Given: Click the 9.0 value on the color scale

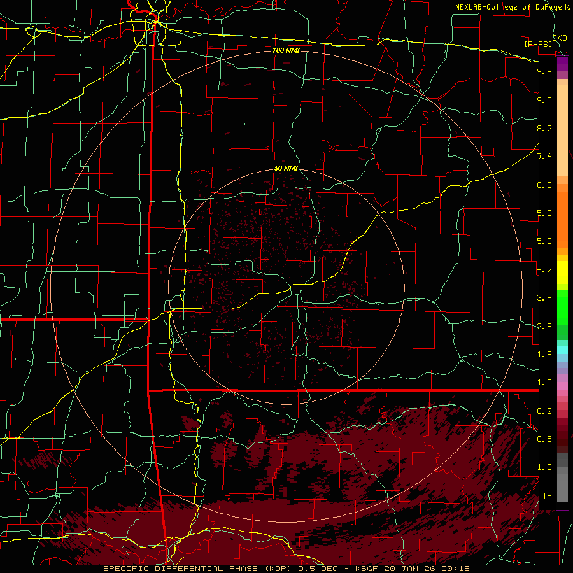Looking at the screenshot, I should tap(544, 100).
